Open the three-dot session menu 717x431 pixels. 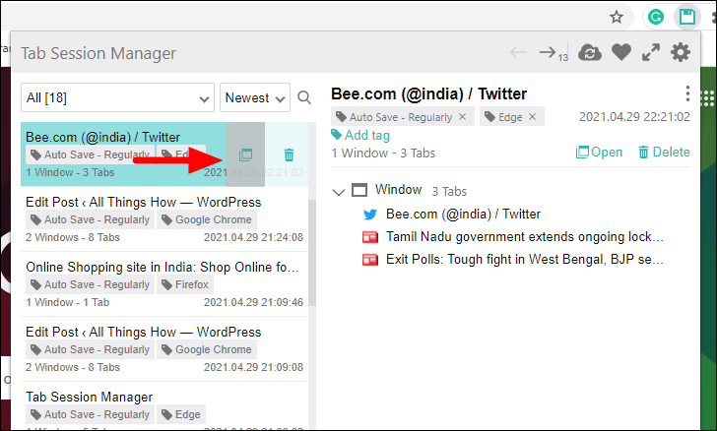pyautogui.click(x=687, y=93)
